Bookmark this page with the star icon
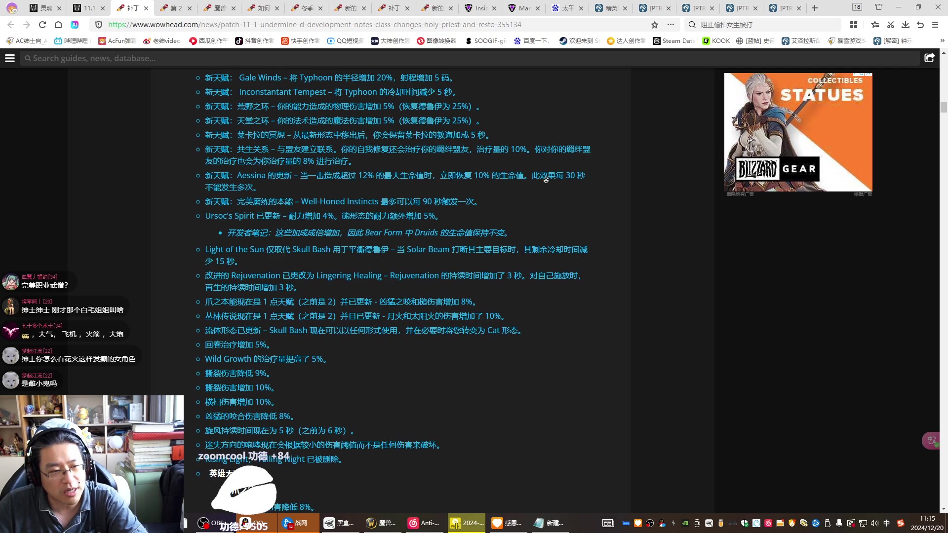Image resolution: width=948 pixels, height=533 pixels. click(655, 25)
